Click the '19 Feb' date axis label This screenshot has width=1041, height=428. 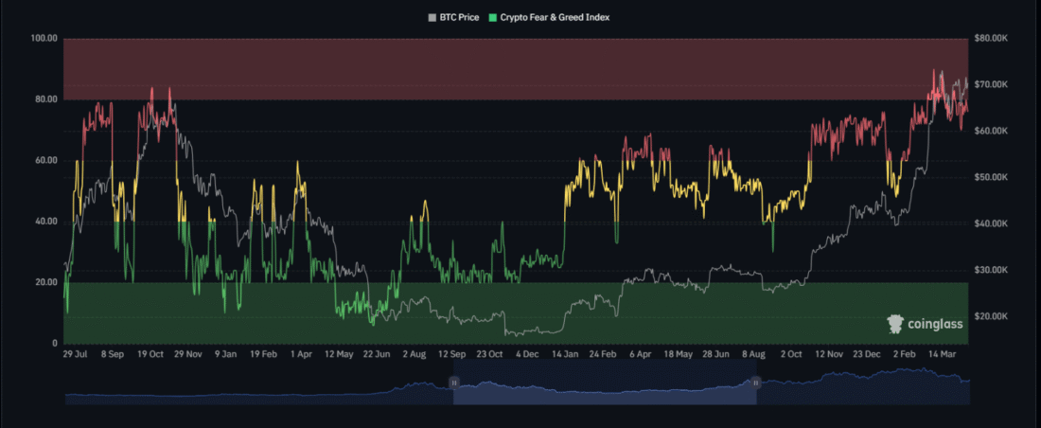click(x=264, y=354)
